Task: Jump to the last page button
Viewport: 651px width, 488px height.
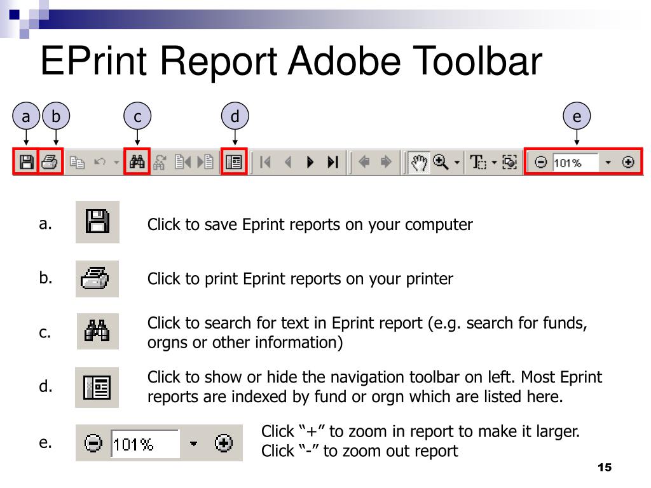Action: [333, 162]
